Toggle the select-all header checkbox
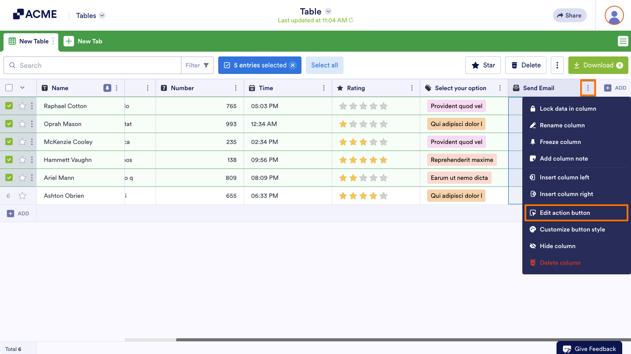Viewport: 631px width, 354px height. (9, 88)
